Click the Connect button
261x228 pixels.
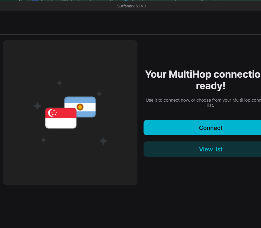[x=202, y=128]
